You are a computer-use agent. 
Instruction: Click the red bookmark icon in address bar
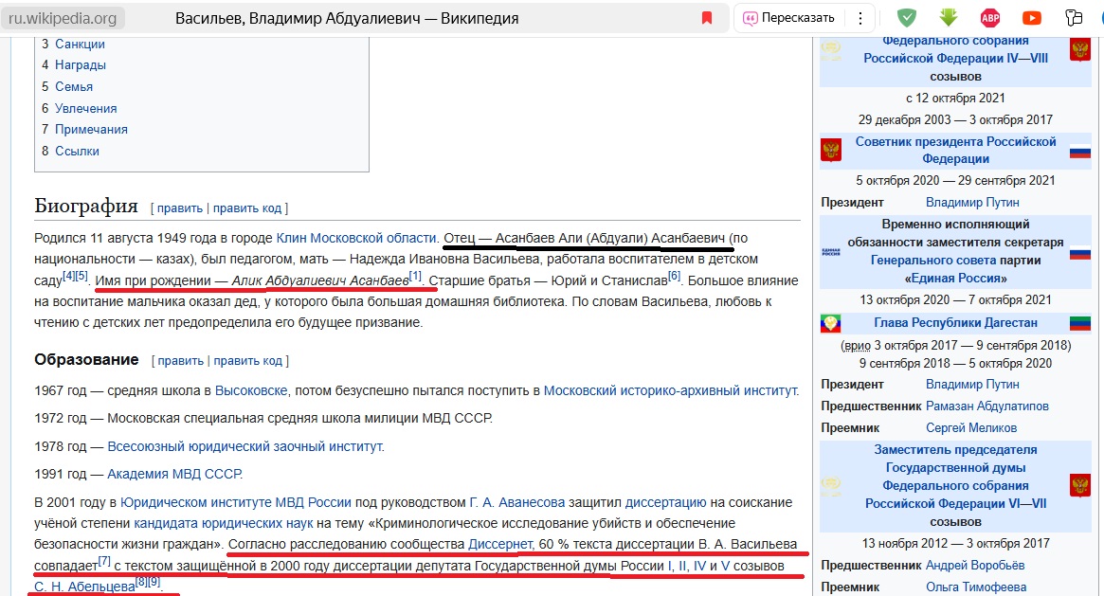coord(707,18)
